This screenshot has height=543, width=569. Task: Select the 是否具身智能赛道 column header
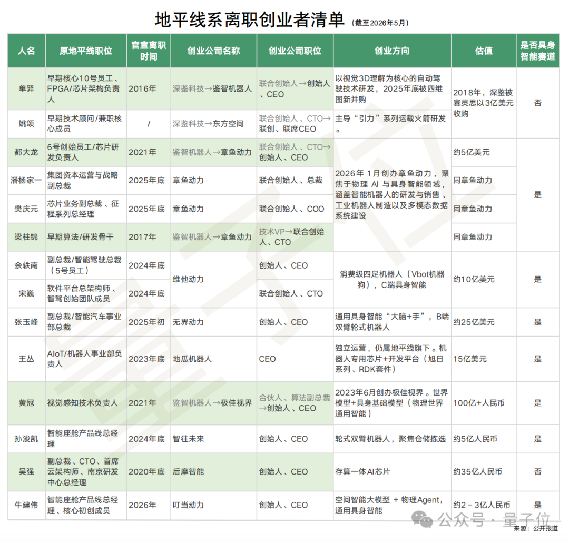click(x=538, y=51)
